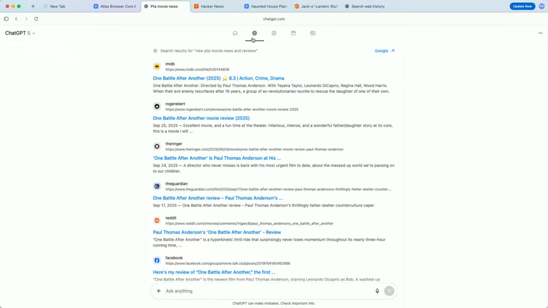Switch to the images results icon

[274, 33]
